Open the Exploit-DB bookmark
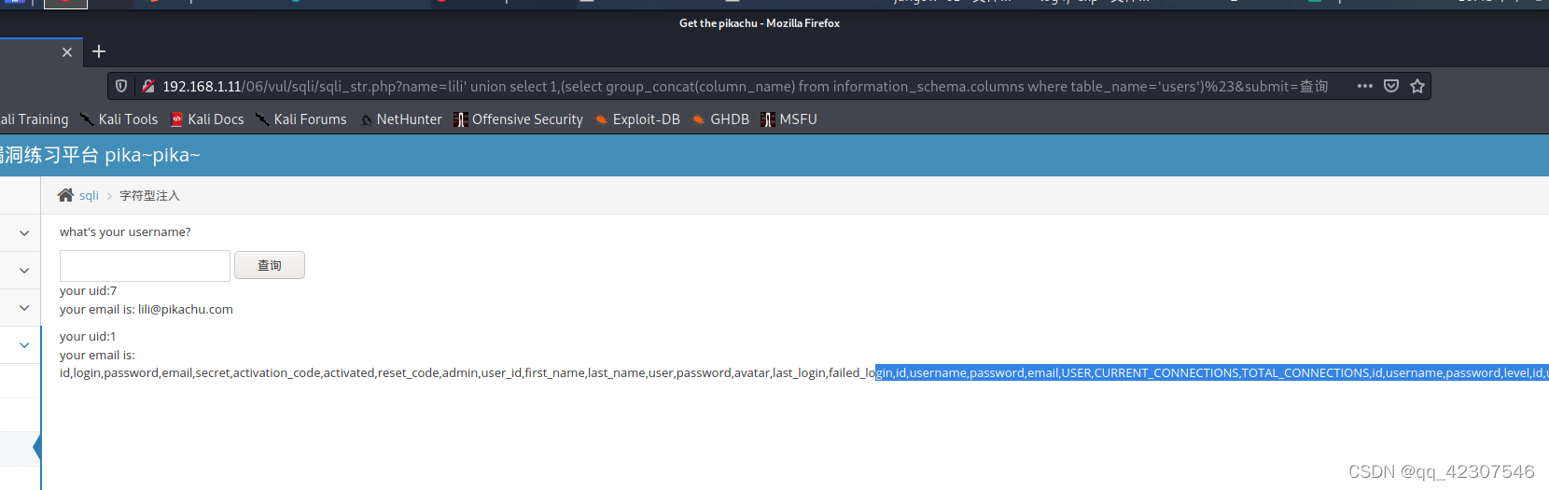This screenshot has height=490, width=1549. 638,119
